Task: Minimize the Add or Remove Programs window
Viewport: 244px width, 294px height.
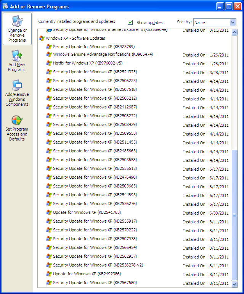Action: [x=220, y=6]
